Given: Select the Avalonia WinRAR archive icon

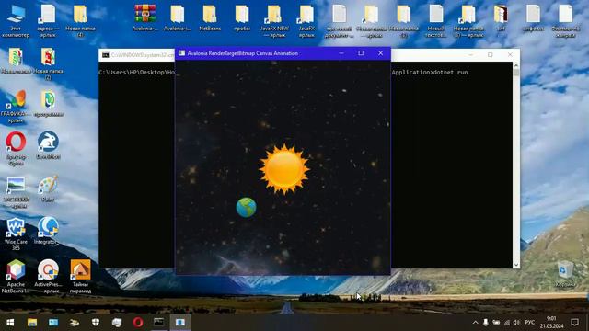Looking at the screenshot, I should click(x=145, y=18).
